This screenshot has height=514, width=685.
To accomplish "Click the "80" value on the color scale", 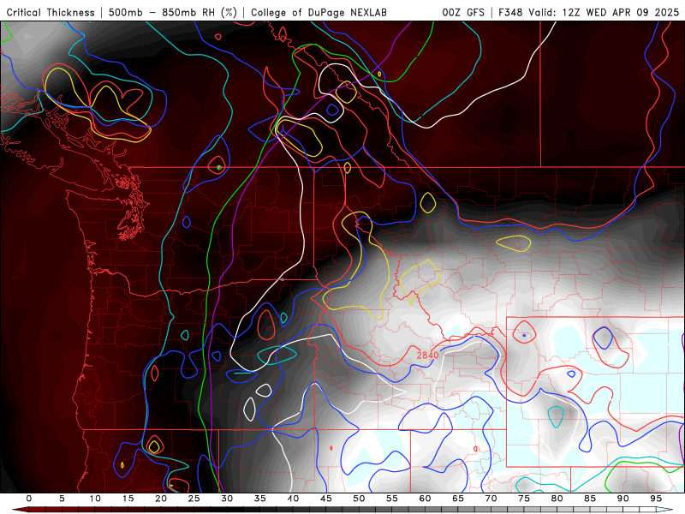I will [557, 499].
